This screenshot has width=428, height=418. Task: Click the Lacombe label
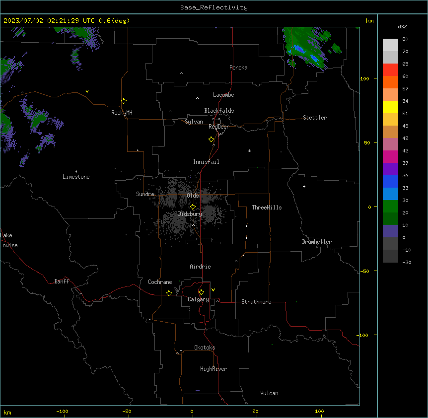[x=223, y=95]
